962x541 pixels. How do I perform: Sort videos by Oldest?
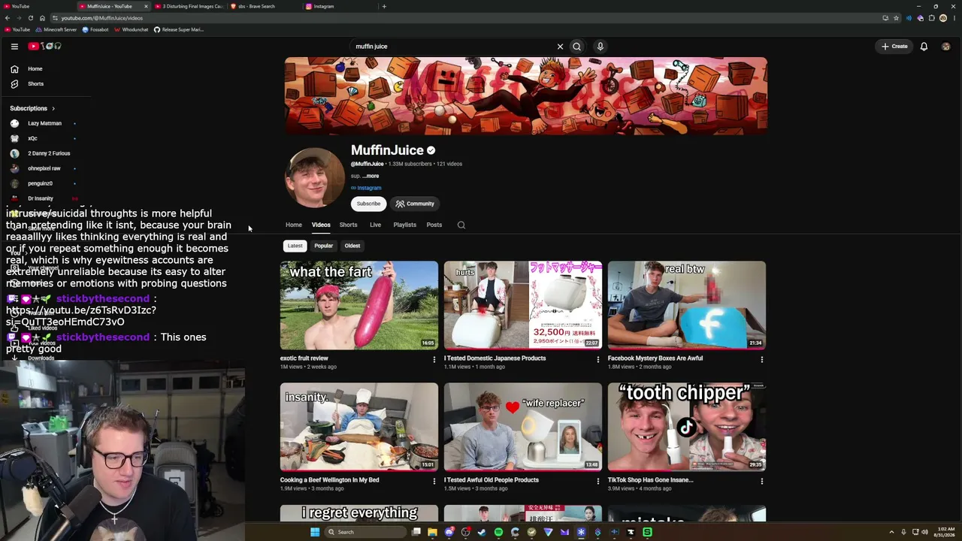click(352, 246)
